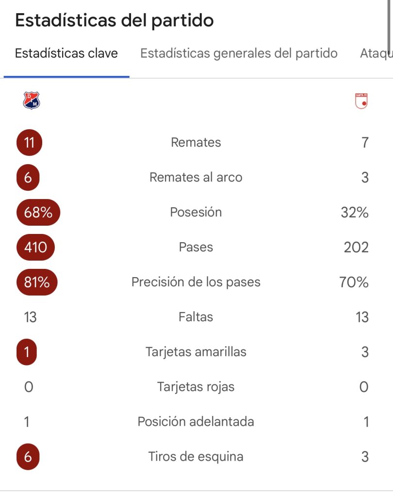
Task: Open the partially visible Ataque tab
Action: click(x=376, y=53)
